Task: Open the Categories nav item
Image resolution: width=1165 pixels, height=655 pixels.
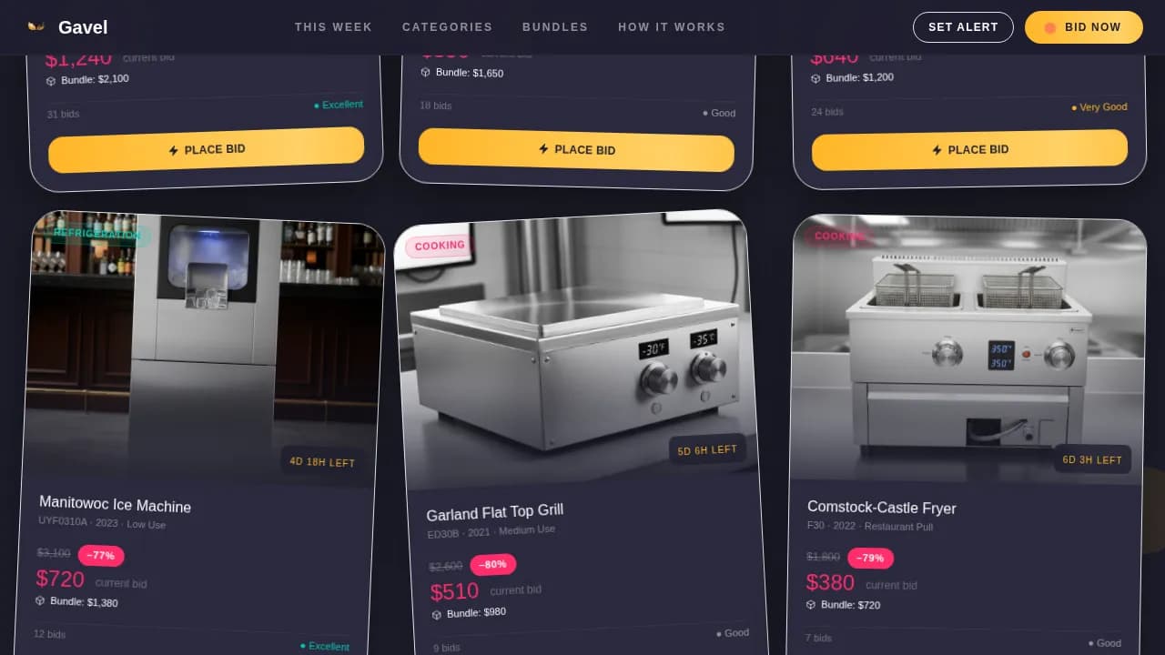Action: 447,27
